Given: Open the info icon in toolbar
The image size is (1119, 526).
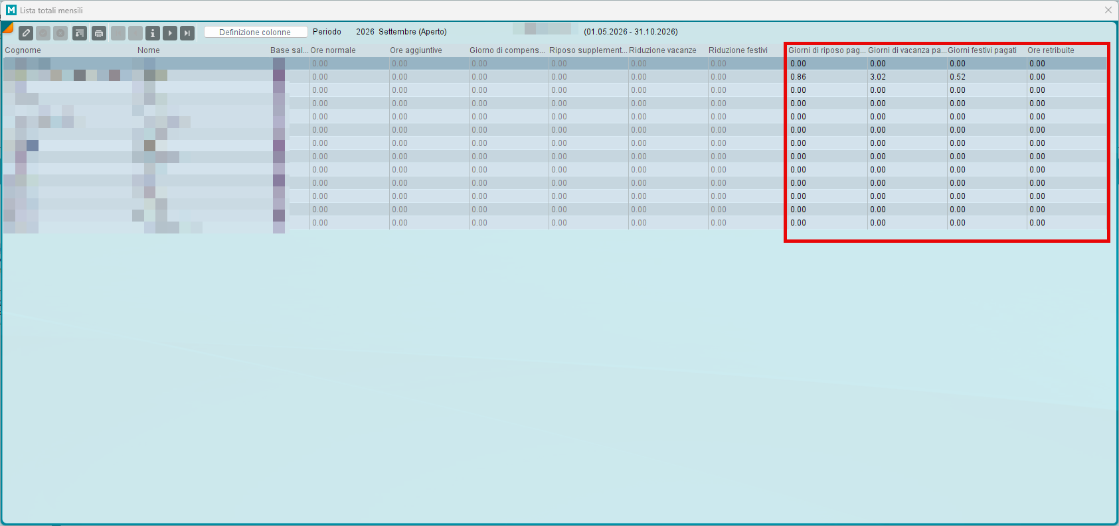Looking at the screenshot, I should tap(153, 33).
